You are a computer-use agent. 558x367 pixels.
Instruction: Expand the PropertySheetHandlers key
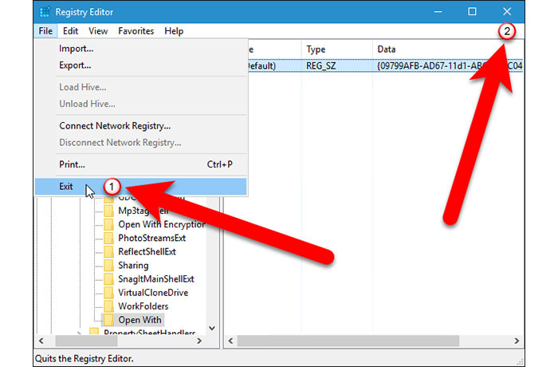point(81,333)
